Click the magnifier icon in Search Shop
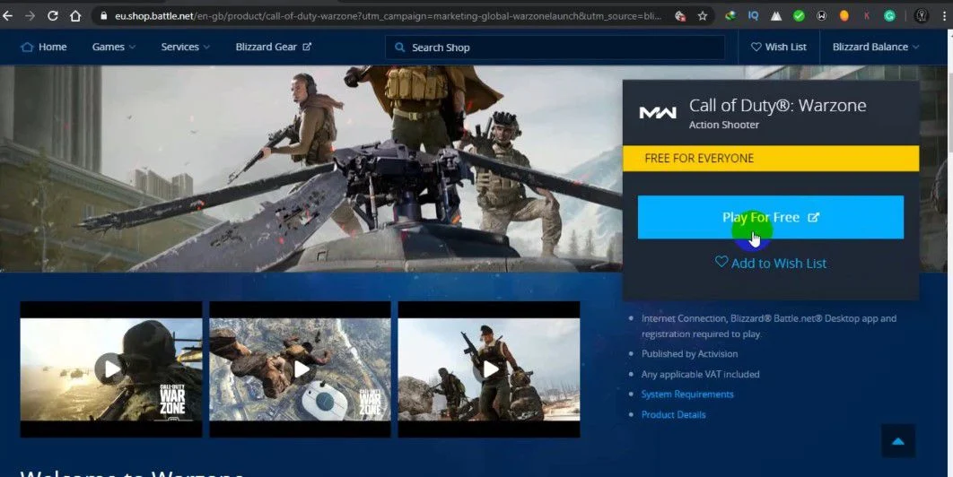953x477 pixels. [x=399, y=47]
